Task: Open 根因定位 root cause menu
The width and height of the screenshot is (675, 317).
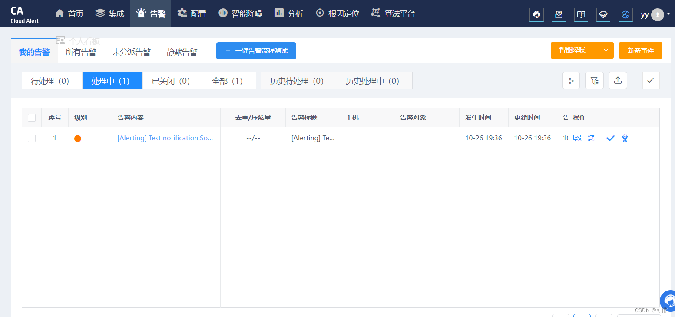Action: [337, 14]
